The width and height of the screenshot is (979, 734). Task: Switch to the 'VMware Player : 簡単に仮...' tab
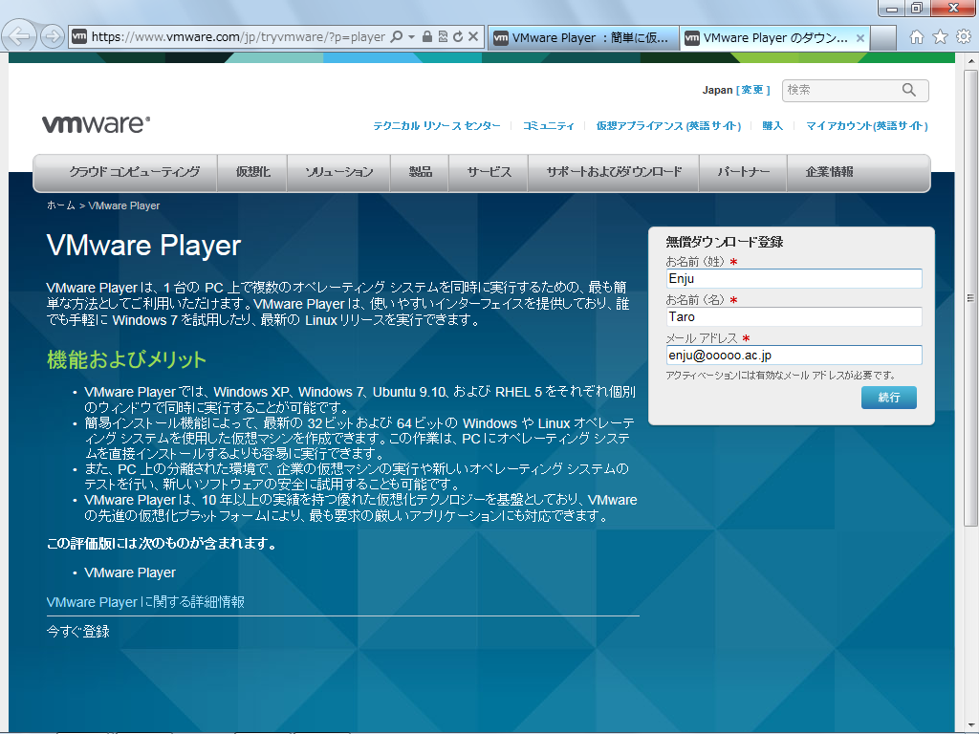582,37
